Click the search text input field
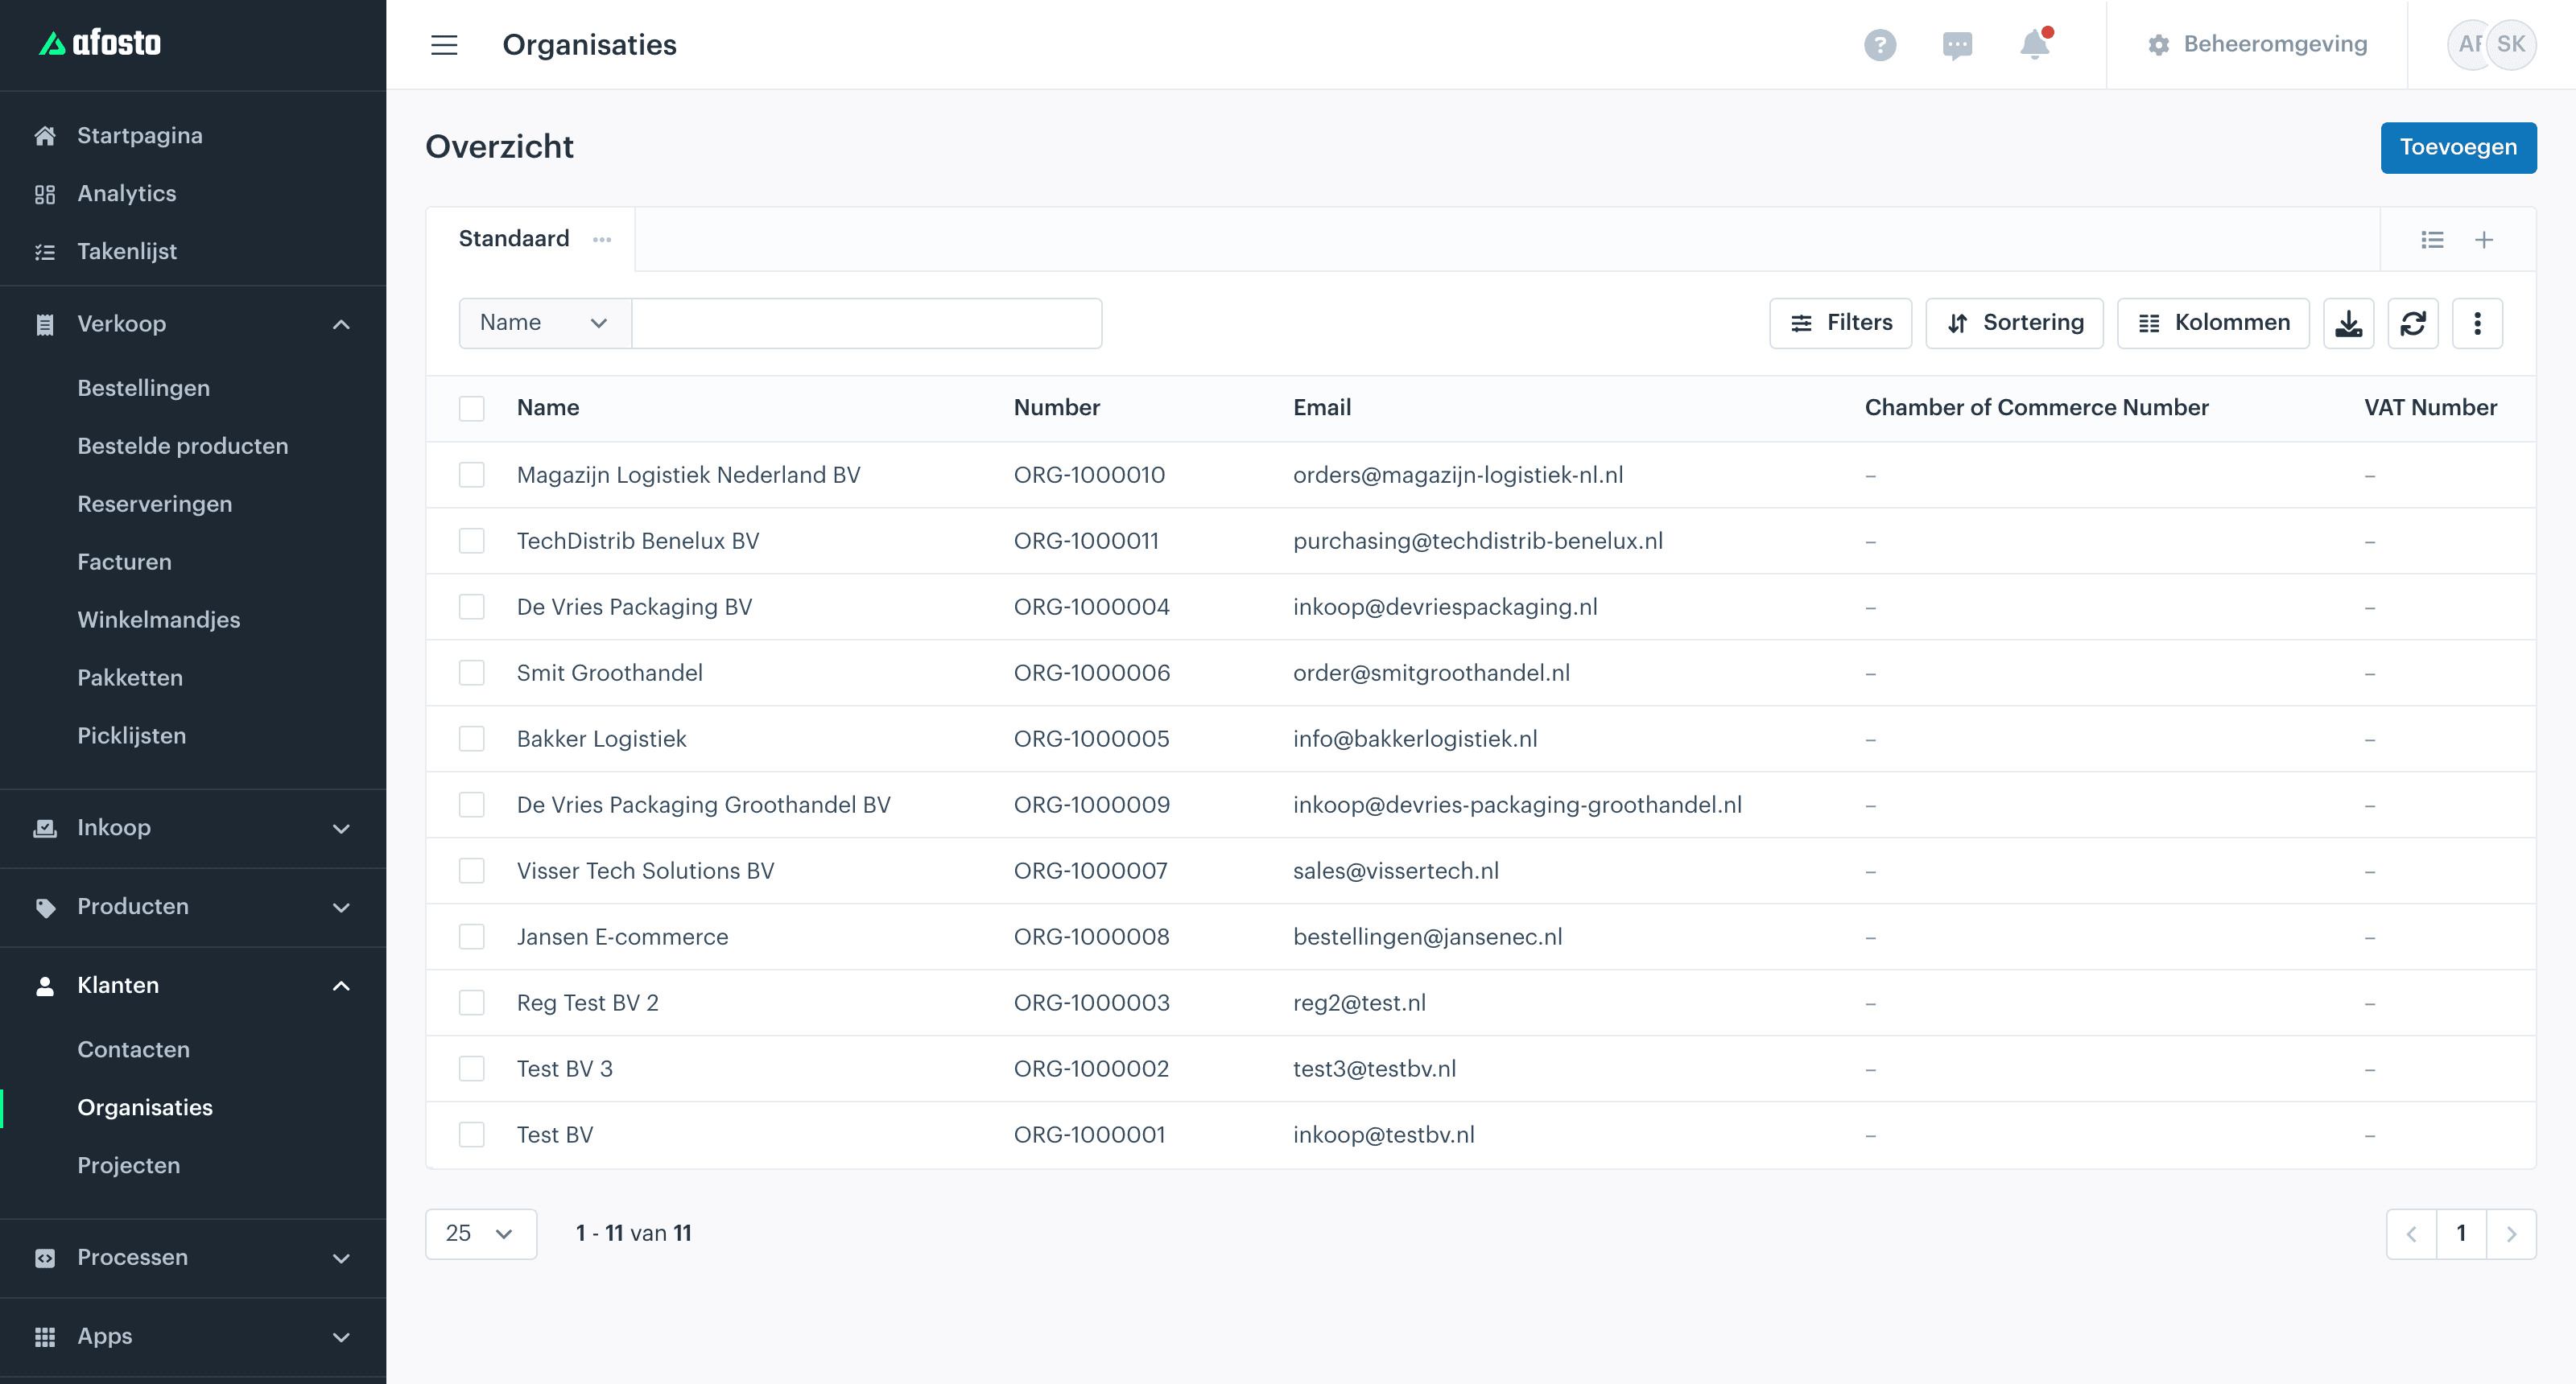This screenshot has height=1384, width=2576. [866, 323]
